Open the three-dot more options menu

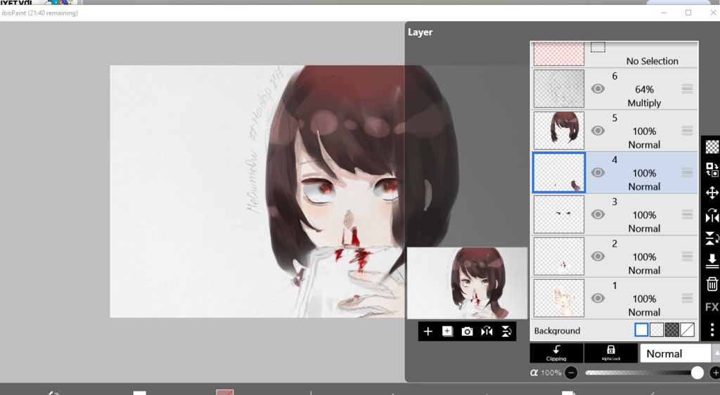click(x=712, y=330)
